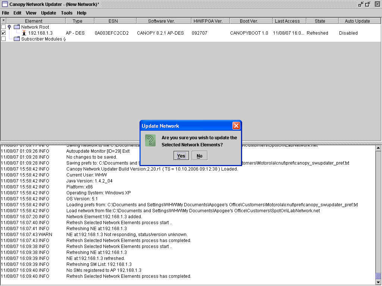This screenshot has width=382, height=286.
Task: Uncheck the 192.168.1.3 element checkbox
Action: [x=4, y=33]
